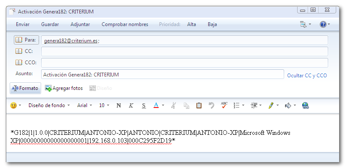
Task: Toggle italic K formatting
Action: point(131,105)
